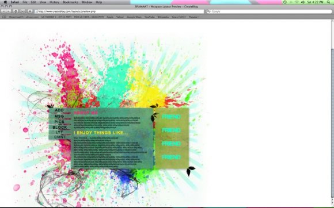Reload the page with the refresh button
Image resolution: width=334 pixels, height=208 pixels.
(x=16, y=11)
